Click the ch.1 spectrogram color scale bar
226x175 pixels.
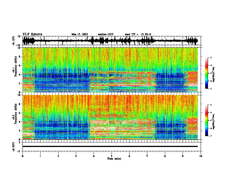pos(207,73)
